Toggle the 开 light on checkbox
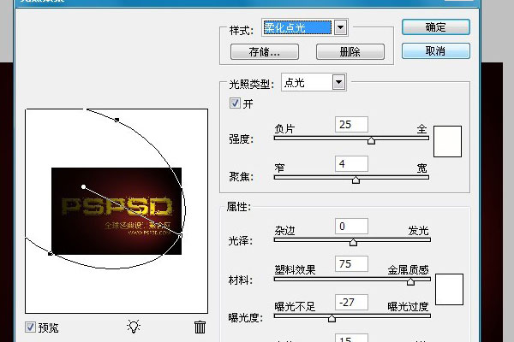 [235, 103]
